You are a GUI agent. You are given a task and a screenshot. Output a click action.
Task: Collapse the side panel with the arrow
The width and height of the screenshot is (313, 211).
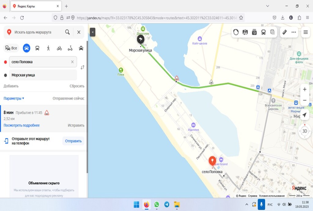92,32
